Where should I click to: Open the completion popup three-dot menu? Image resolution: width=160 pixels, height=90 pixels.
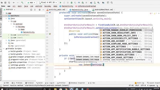tap(152, 61)
